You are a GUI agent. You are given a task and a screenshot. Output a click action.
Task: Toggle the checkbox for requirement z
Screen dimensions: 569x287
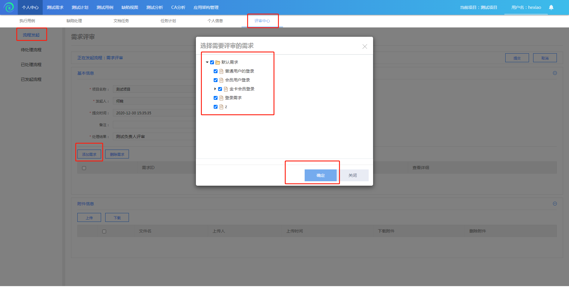click(215, 107)
